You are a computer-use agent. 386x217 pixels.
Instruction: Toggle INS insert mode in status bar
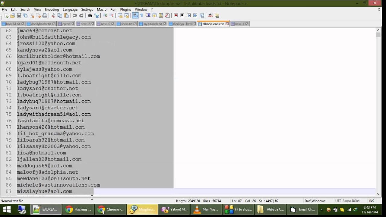371,201
